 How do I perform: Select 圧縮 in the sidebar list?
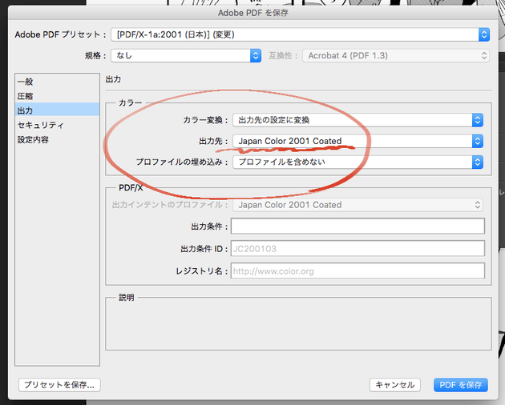[x=58, y=96]
